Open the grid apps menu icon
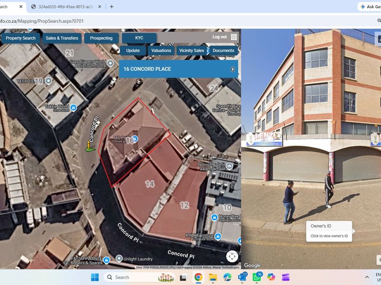381x285 pixels. (234, 37)
